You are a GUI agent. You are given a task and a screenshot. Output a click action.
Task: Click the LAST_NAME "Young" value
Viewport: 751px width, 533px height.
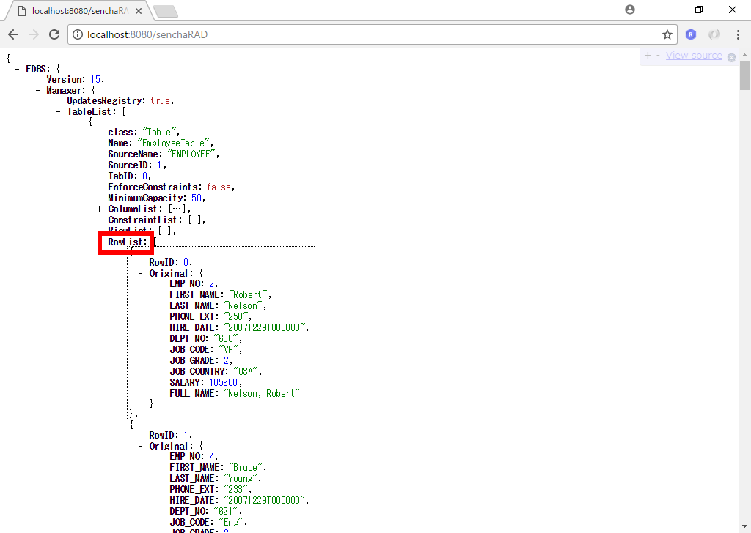tap(241, 479)
